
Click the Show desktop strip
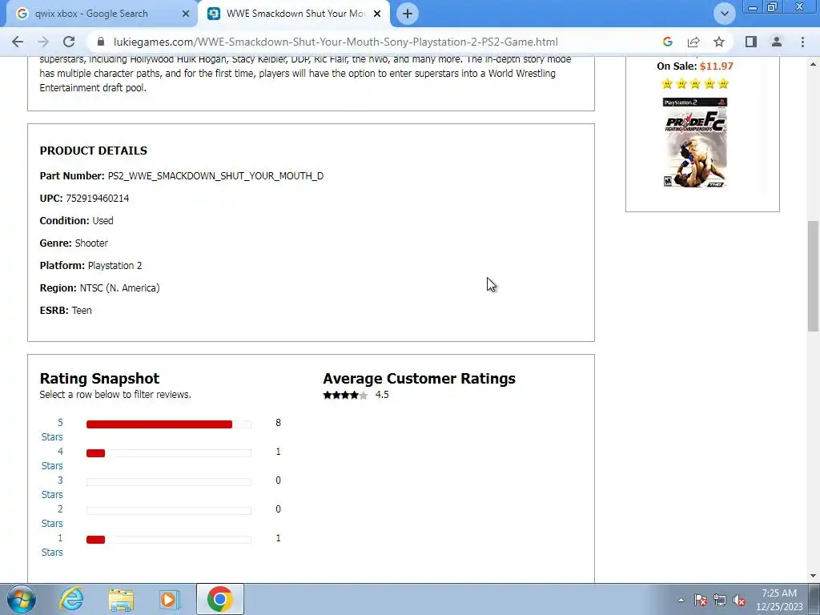click(x=814, y=599)
